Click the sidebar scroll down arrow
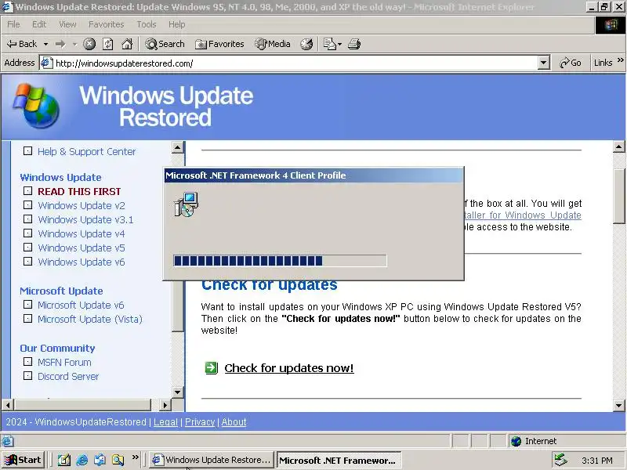The width and height of the screenshot is (627, 470). pos(178,392)
